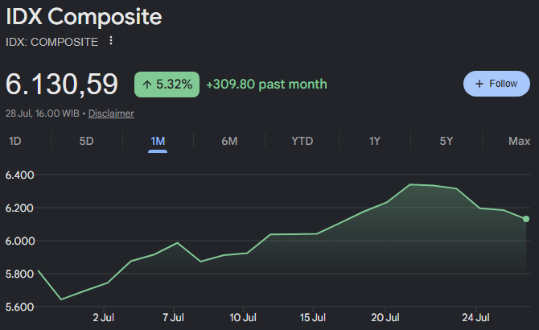Click the 15 Jul date axis label
539x330 pixels.
click(313, 317)
